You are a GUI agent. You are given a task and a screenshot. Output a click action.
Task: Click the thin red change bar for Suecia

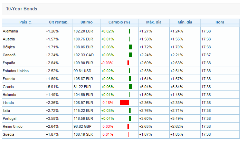(128, 134)
